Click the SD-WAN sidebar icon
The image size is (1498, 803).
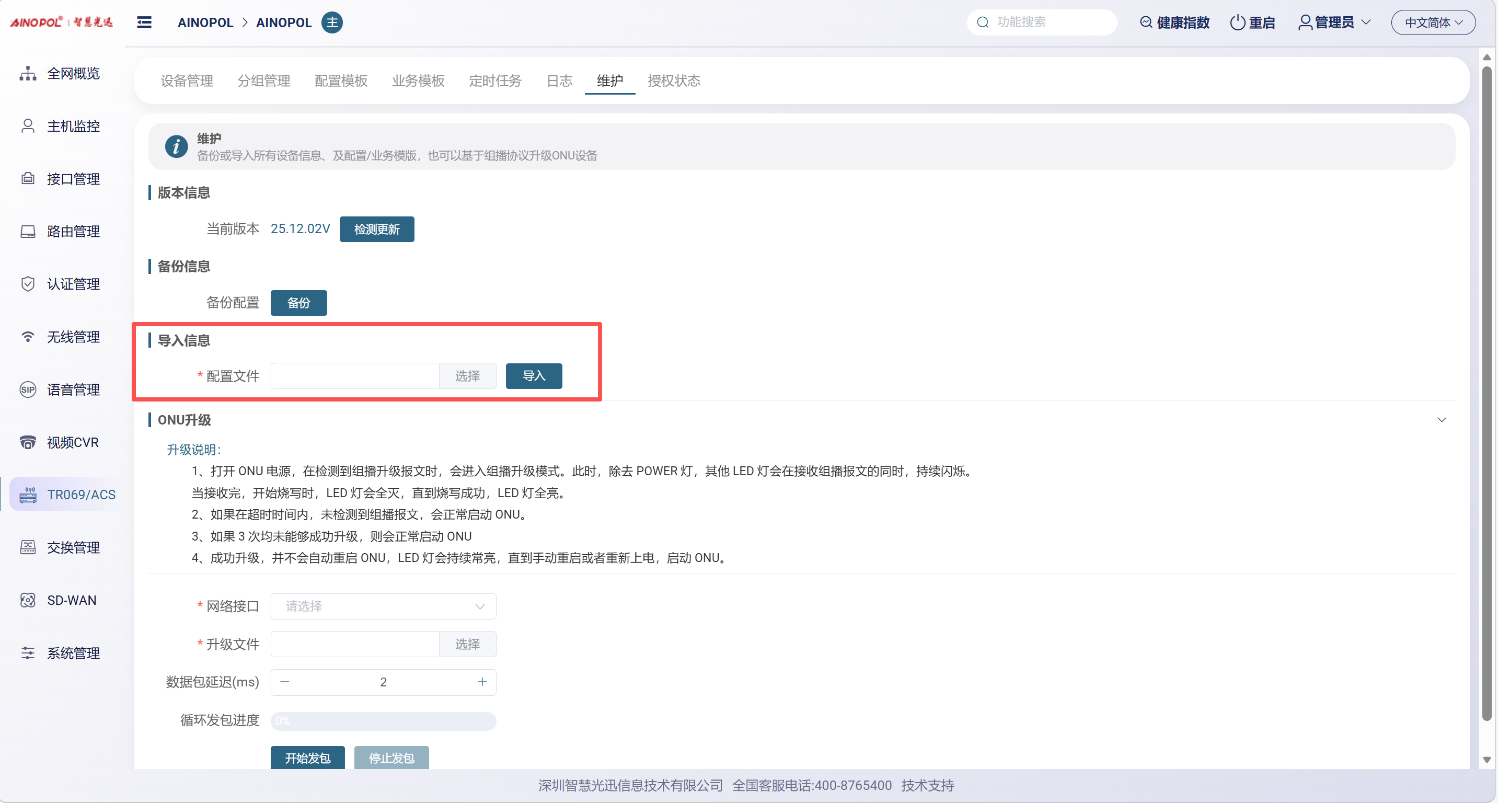point(28,600)
